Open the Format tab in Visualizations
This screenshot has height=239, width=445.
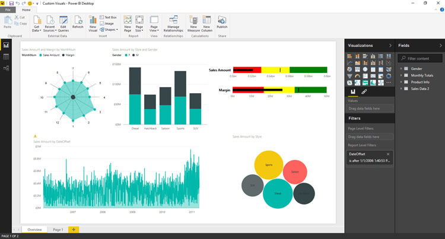pyautogui.click(x=364, y=91)
